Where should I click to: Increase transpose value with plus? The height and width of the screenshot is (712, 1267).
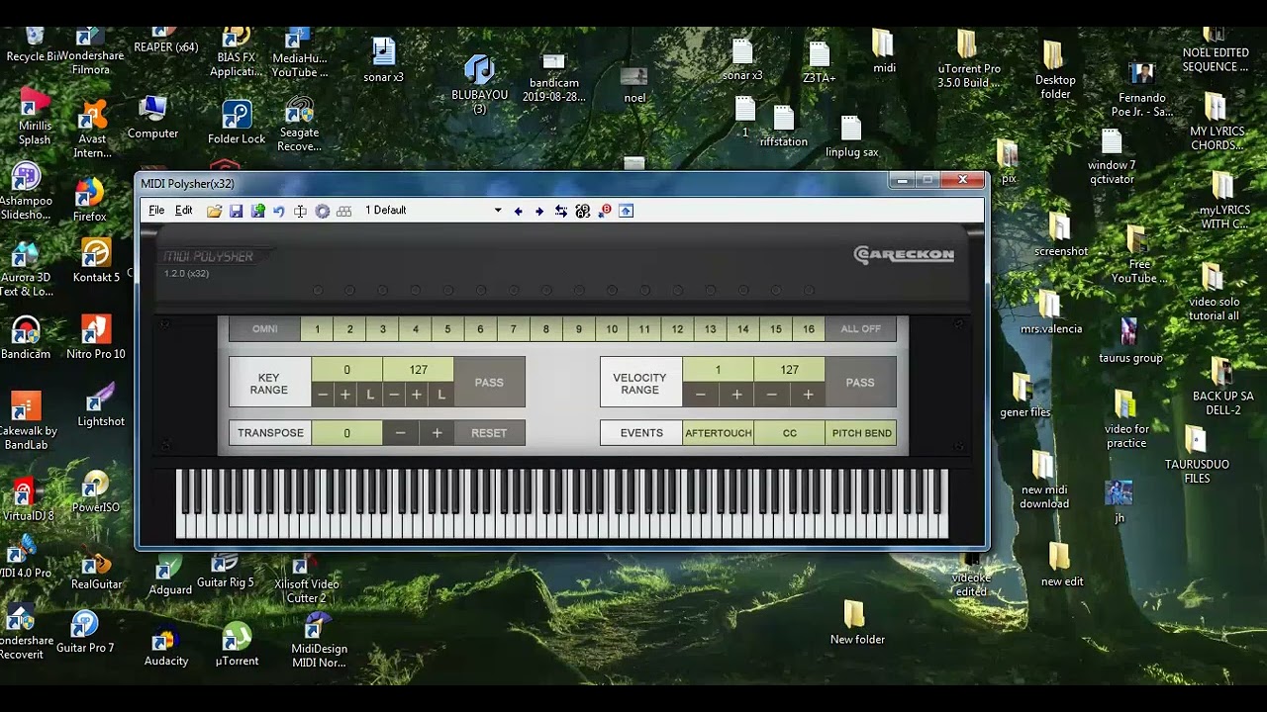point(437,433)
